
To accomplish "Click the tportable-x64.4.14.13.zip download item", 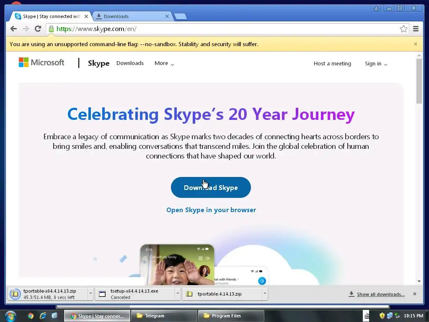I will click(x=48, y=294).
